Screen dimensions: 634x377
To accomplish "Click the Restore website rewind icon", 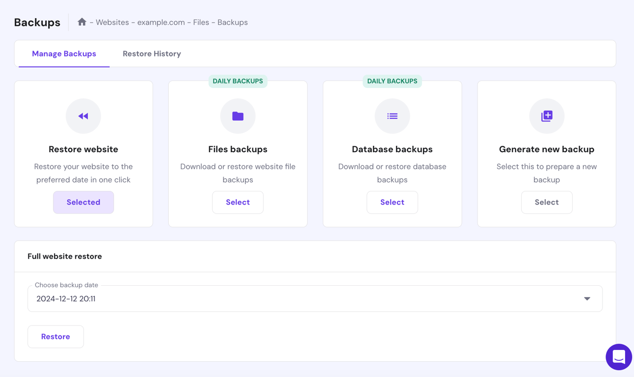I will coord(83,116).
